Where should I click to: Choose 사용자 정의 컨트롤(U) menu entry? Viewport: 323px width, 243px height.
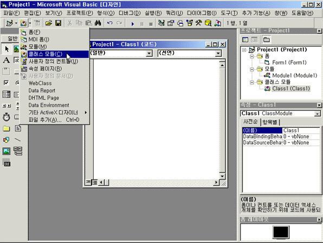tap(54, 61)
